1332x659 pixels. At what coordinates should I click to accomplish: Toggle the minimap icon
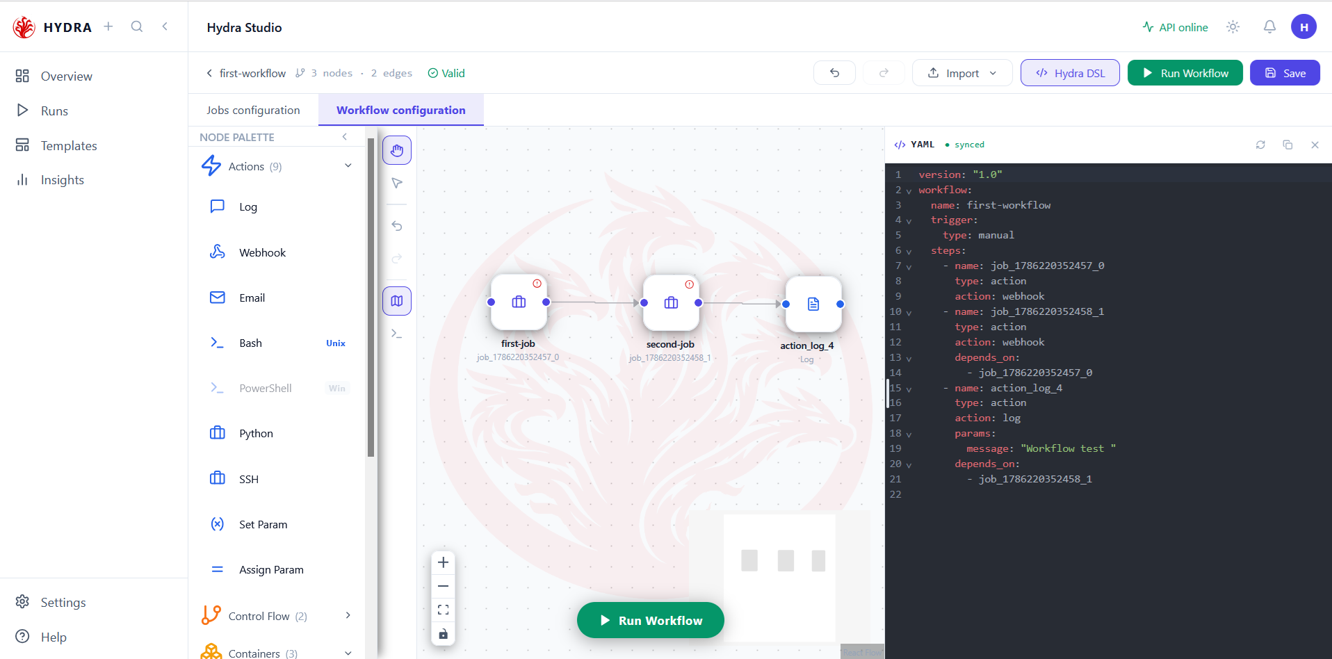pyautogui.click(x=397, y=301)
